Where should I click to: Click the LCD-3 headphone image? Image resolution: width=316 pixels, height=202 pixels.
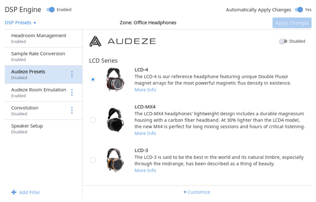point(115,160)
